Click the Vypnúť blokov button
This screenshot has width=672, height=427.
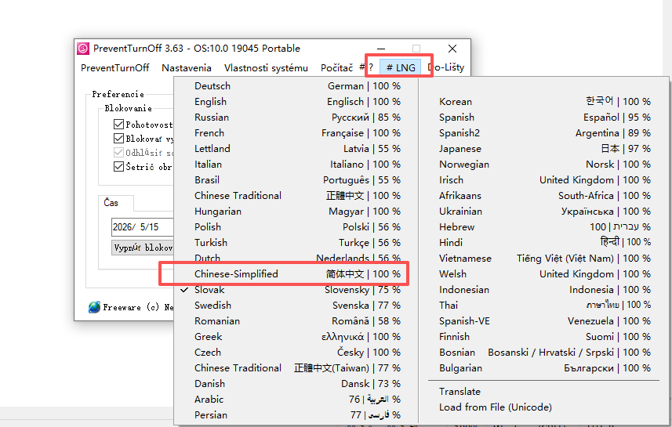click(143, 248)
